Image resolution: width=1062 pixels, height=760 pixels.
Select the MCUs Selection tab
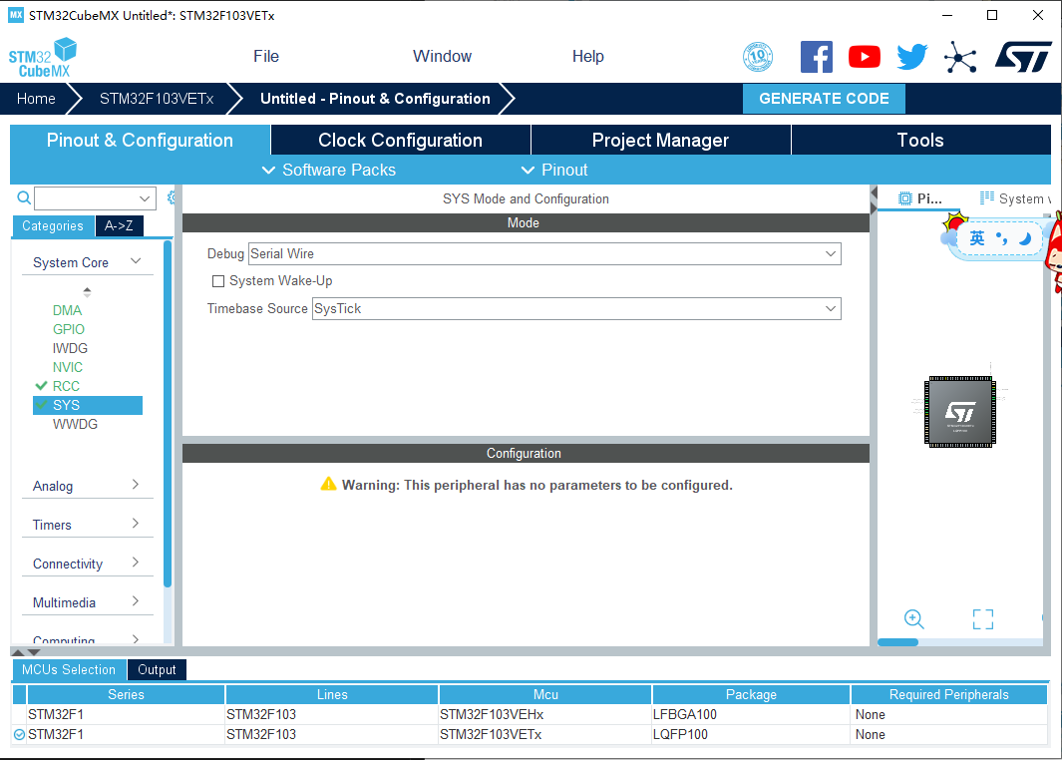[69, 669]
